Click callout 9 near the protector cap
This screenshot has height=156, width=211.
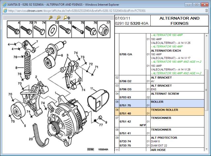[106, 122]
